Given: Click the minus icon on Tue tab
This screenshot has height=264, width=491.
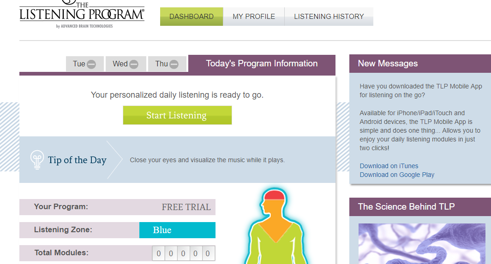Looking at the screenshot, I should tap(91, 65).
